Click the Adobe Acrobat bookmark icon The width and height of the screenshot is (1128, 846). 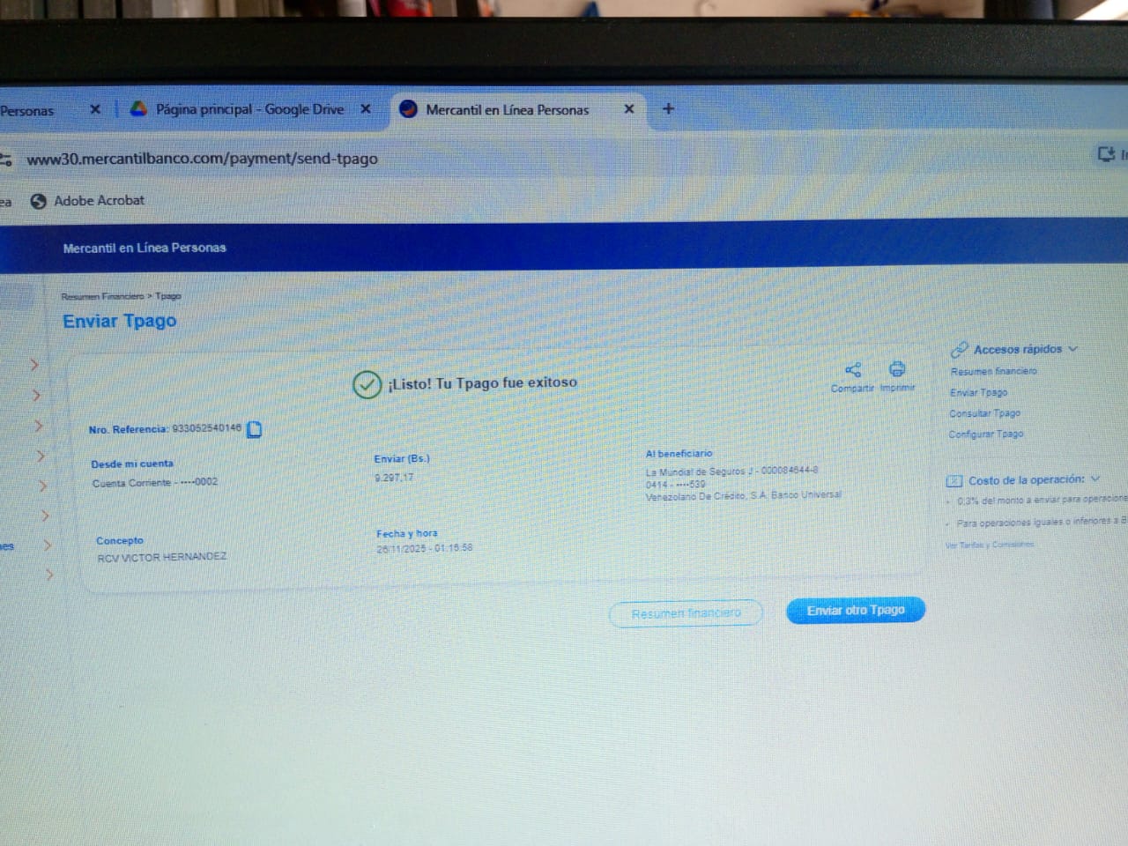38,201
